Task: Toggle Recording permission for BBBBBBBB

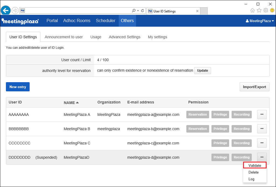Action: click(242, 129)
